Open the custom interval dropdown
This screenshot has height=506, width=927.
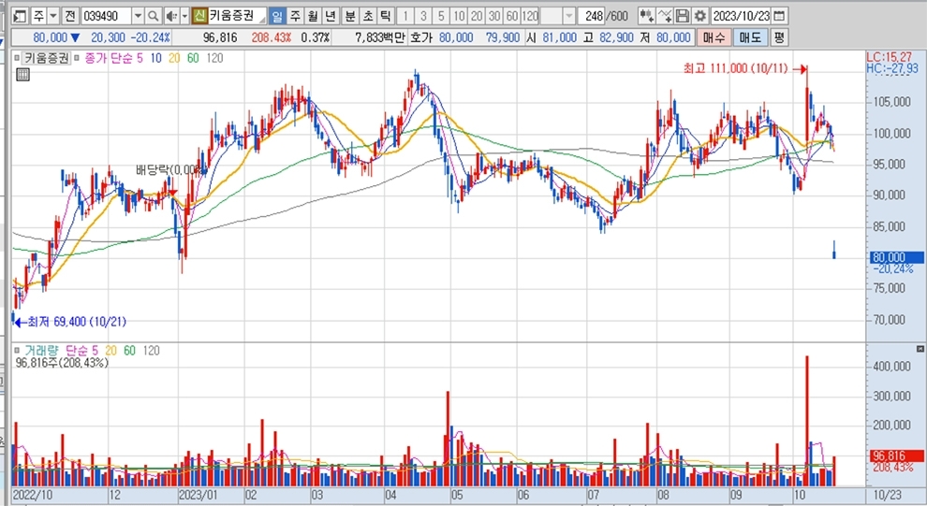568,16
